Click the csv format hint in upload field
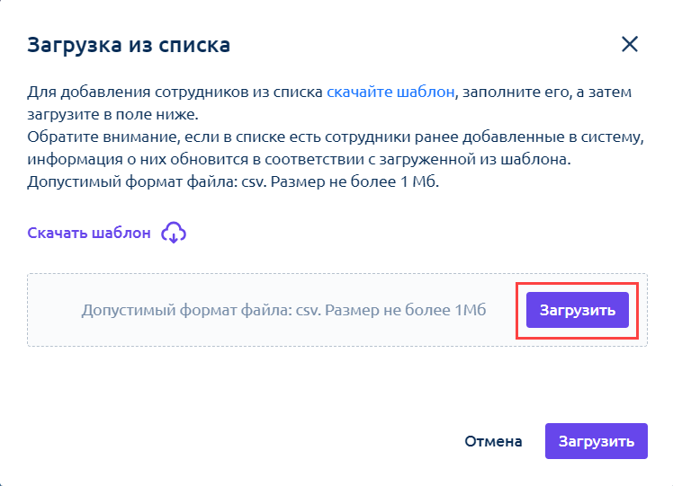 pos(283,310)
